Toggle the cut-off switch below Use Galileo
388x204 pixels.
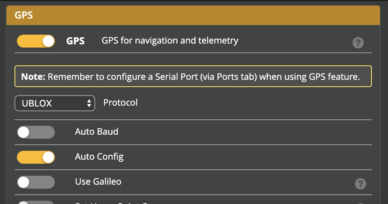(36, 202)
